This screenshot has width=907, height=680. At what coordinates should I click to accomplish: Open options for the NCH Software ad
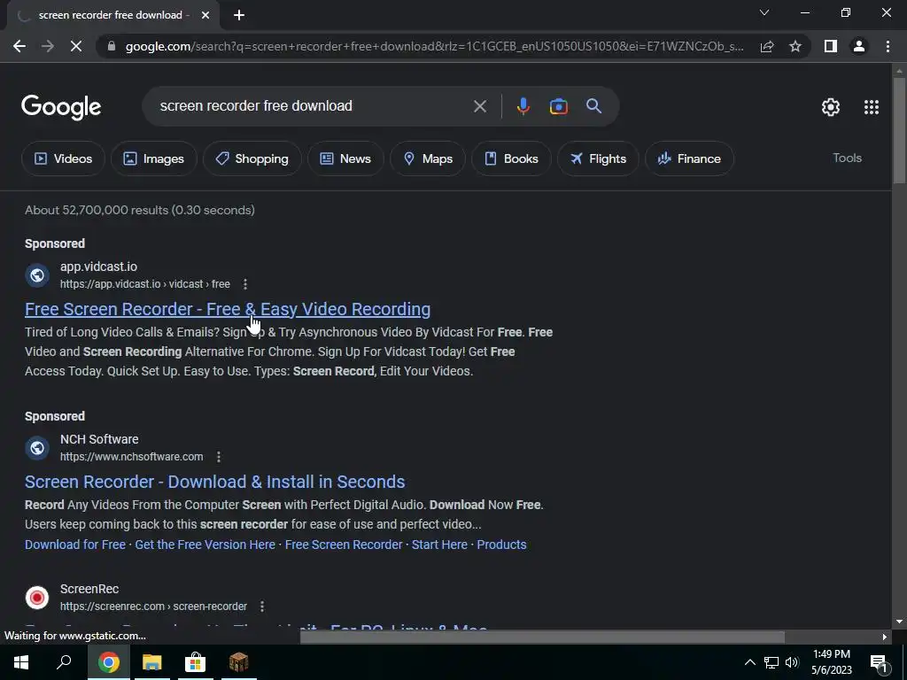(x=219, y=457)
